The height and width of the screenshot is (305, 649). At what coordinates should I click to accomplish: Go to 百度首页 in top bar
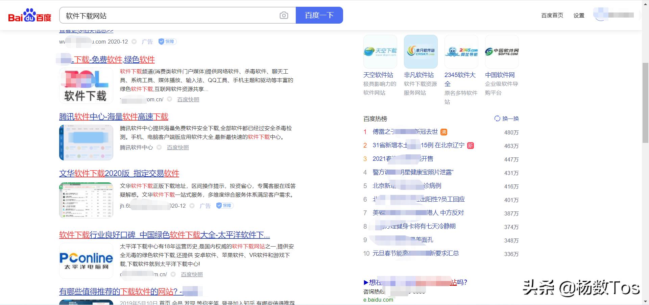[552, 15]
